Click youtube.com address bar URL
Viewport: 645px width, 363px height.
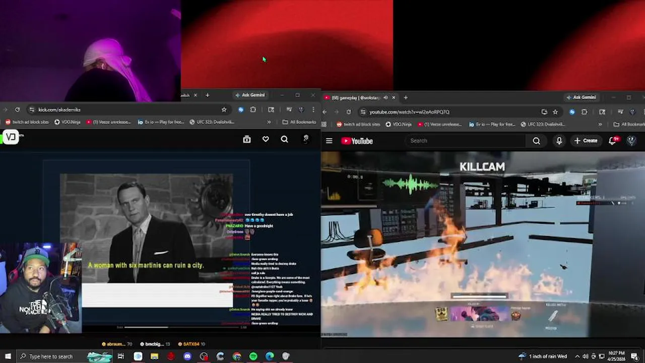click(x=409, y=112)
